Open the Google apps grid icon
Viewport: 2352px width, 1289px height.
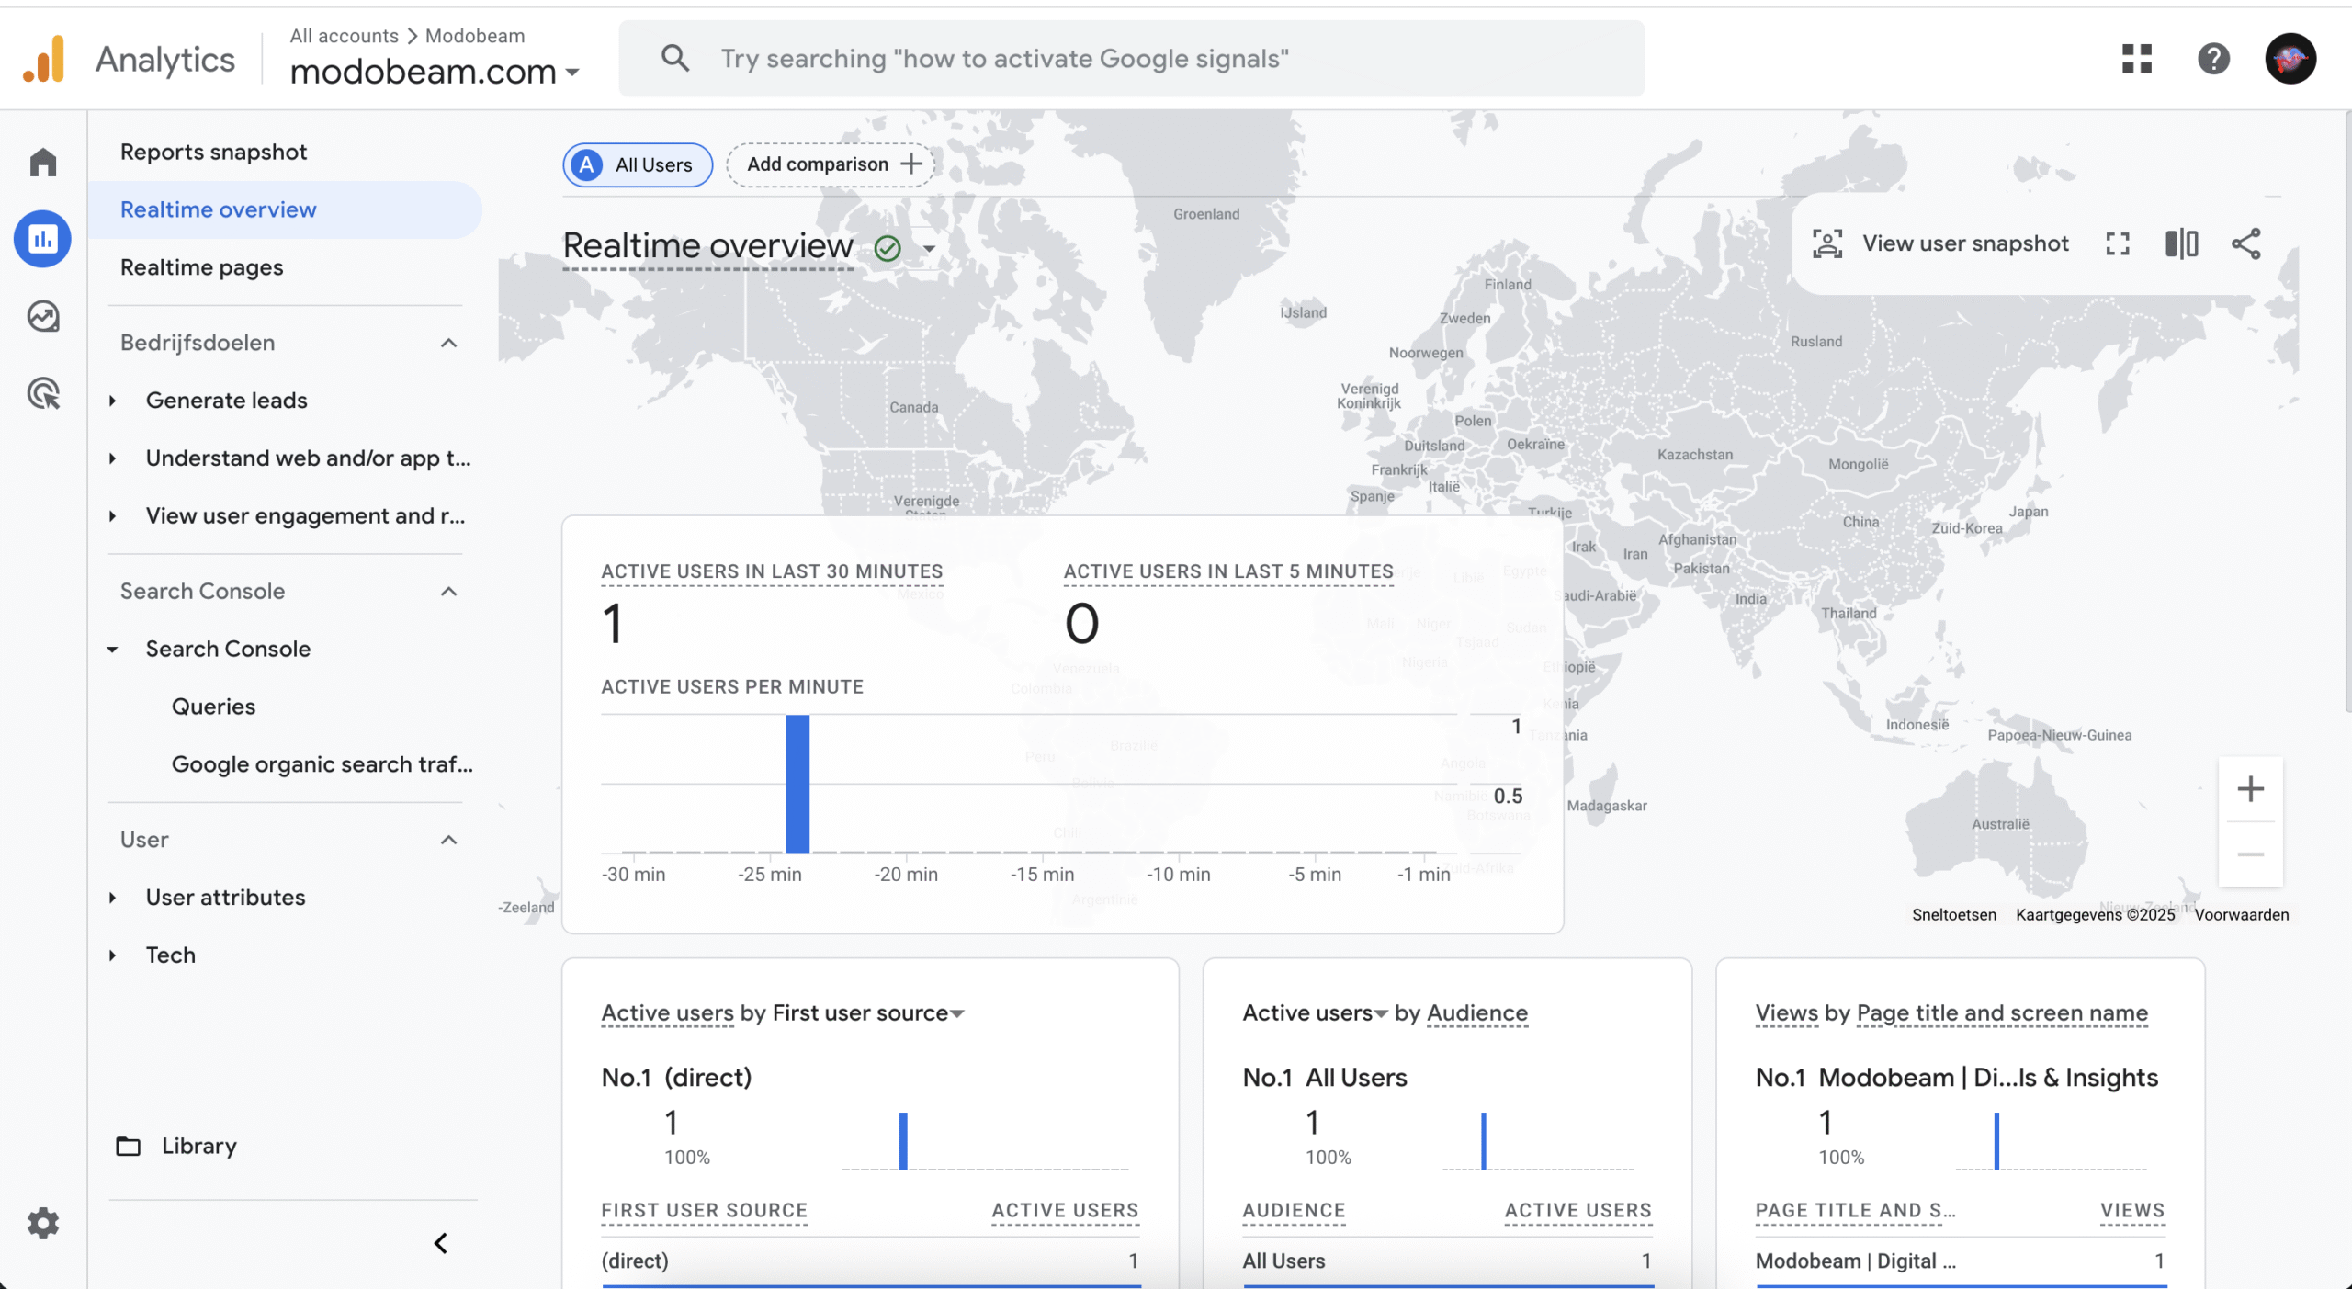[x=2137, y=59]
